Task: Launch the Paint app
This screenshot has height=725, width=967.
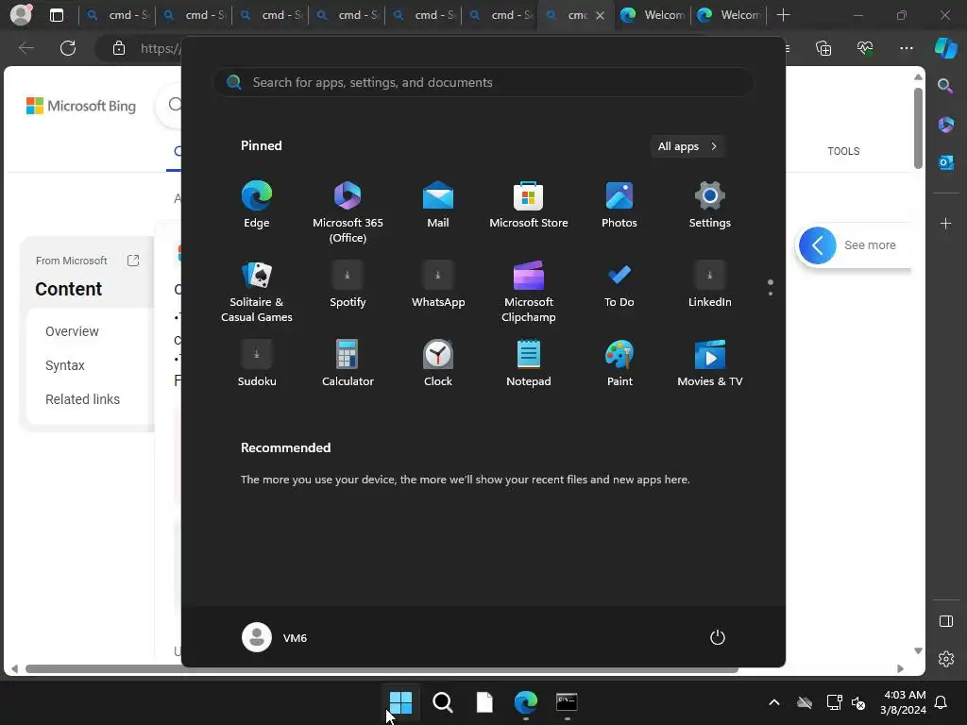Action: click(619, 363)
